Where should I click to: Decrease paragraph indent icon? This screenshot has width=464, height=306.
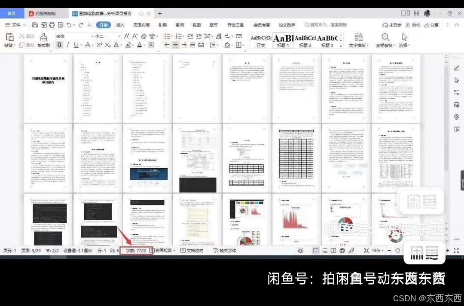(190, 36)
